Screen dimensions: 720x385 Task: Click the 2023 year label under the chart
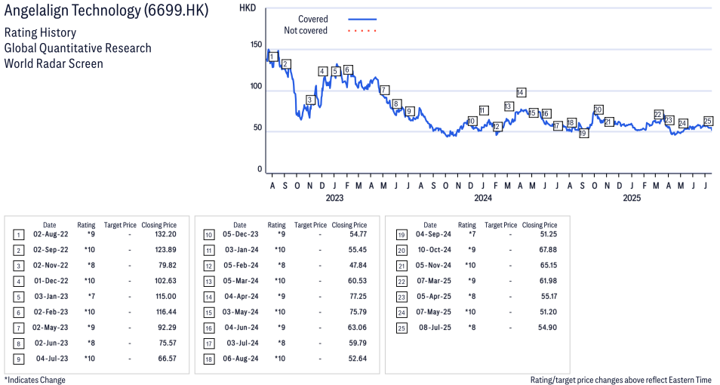(334, 198)
